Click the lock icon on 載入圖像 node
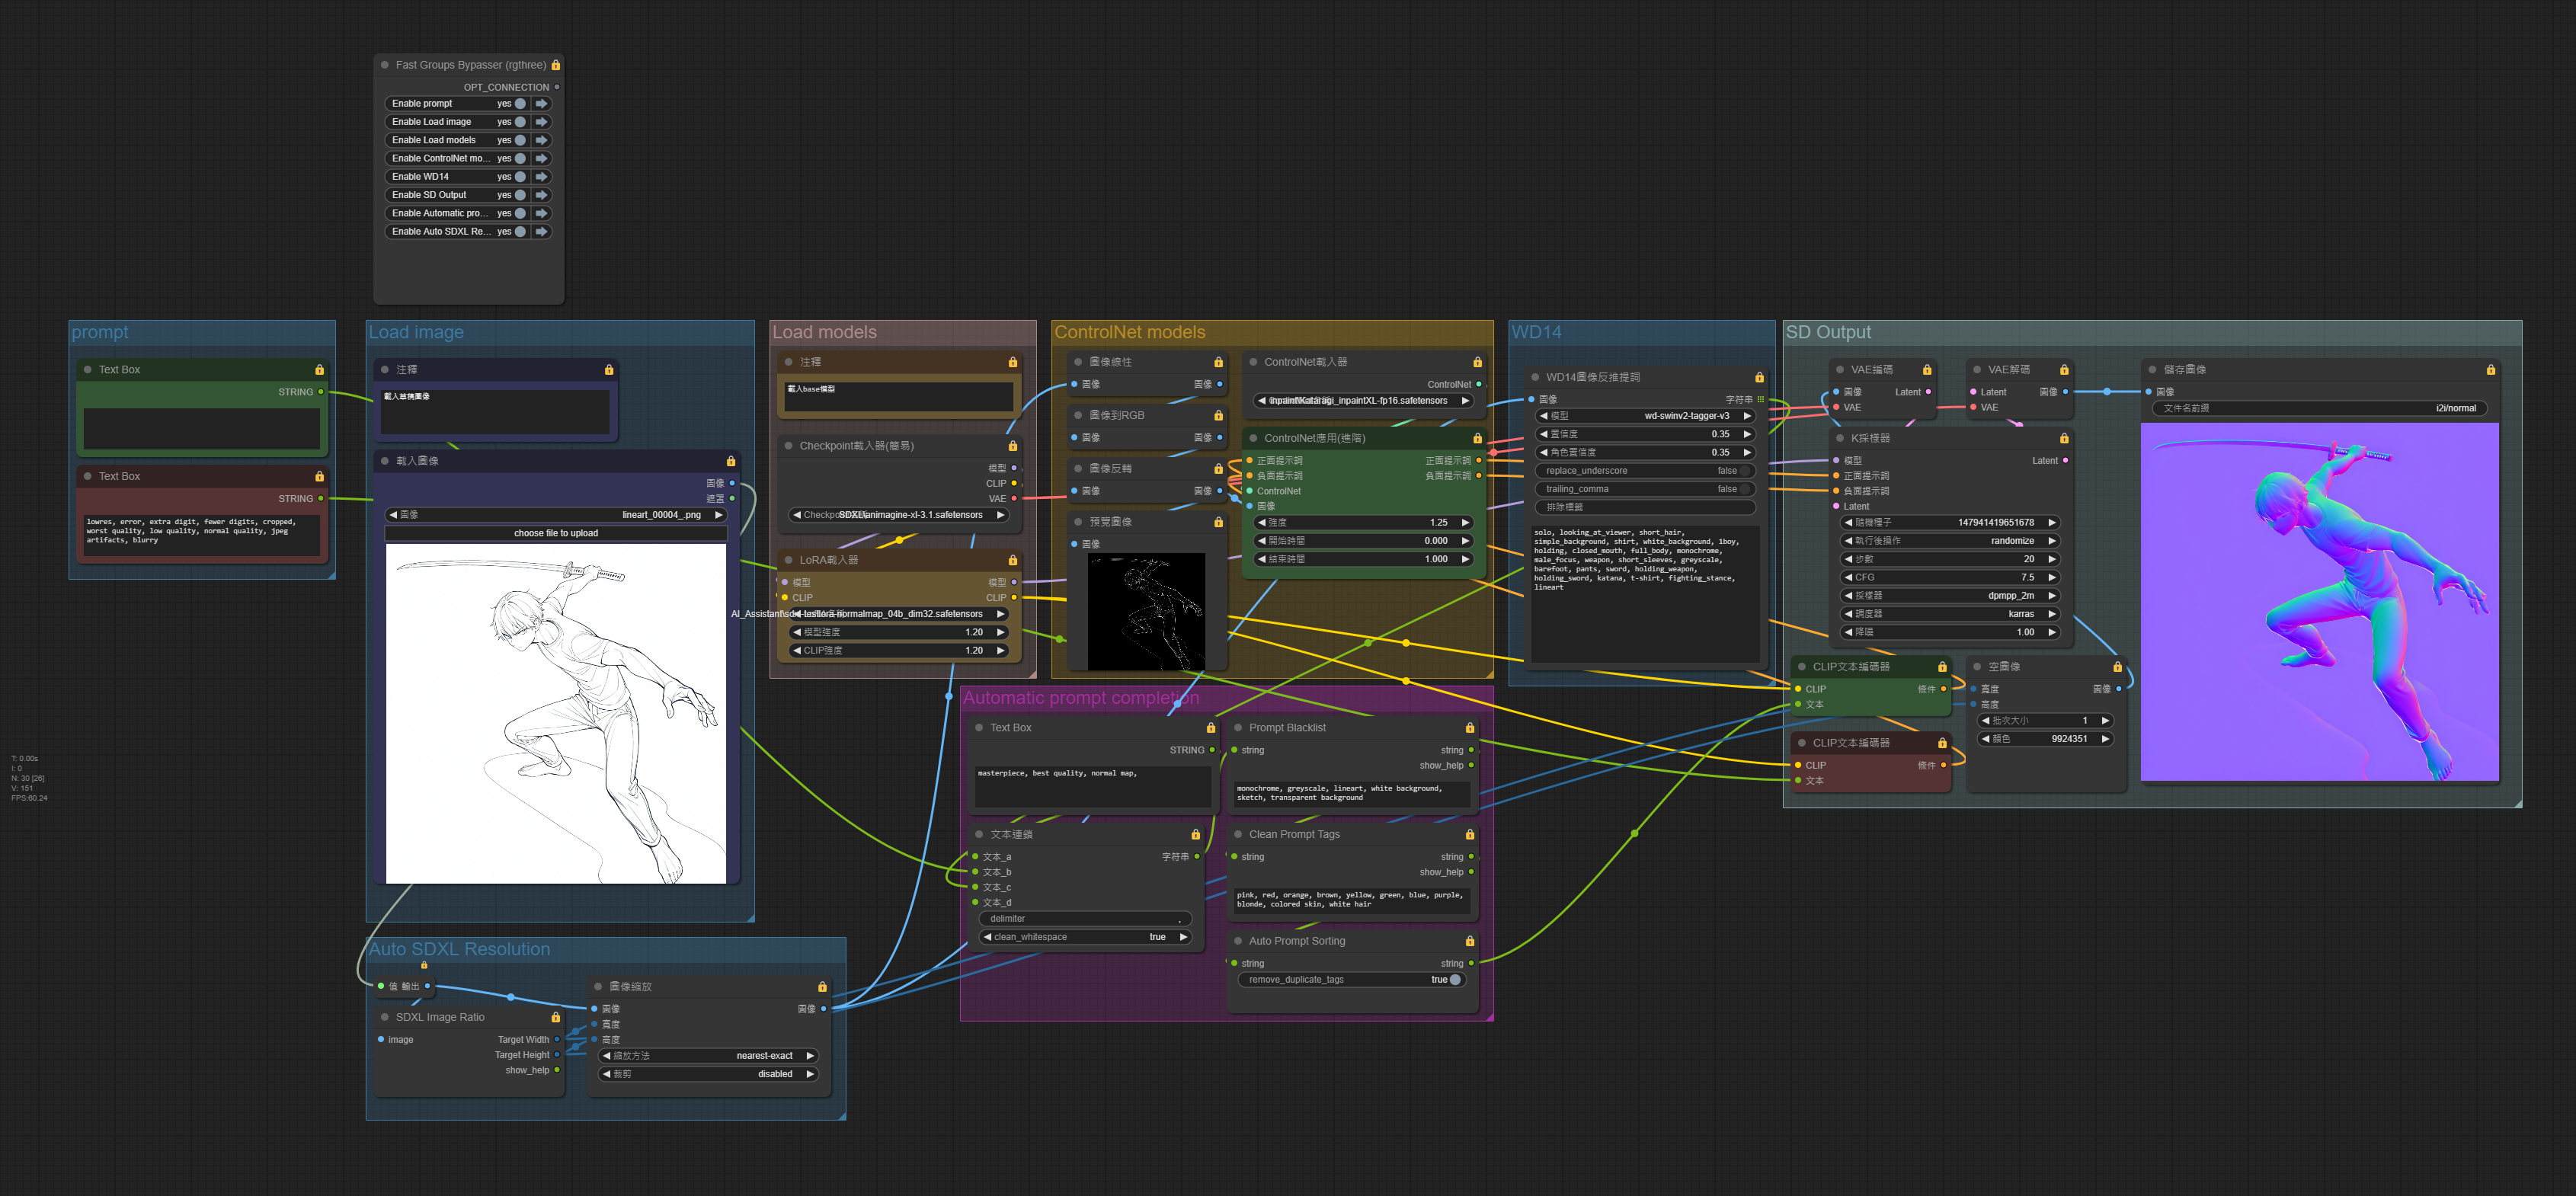Viewport: 2576px width, 1196px height. click(x=731, y=461)
